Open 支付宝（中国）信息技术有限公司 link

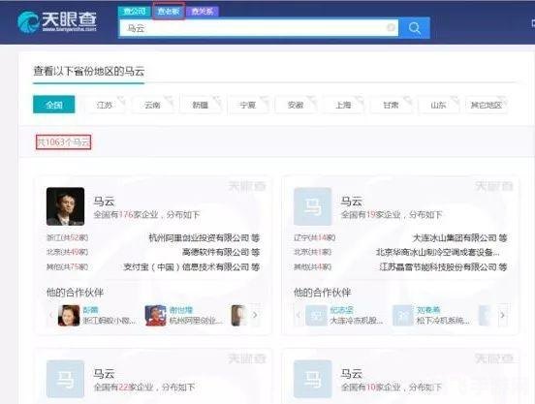[x=186, y=266]
